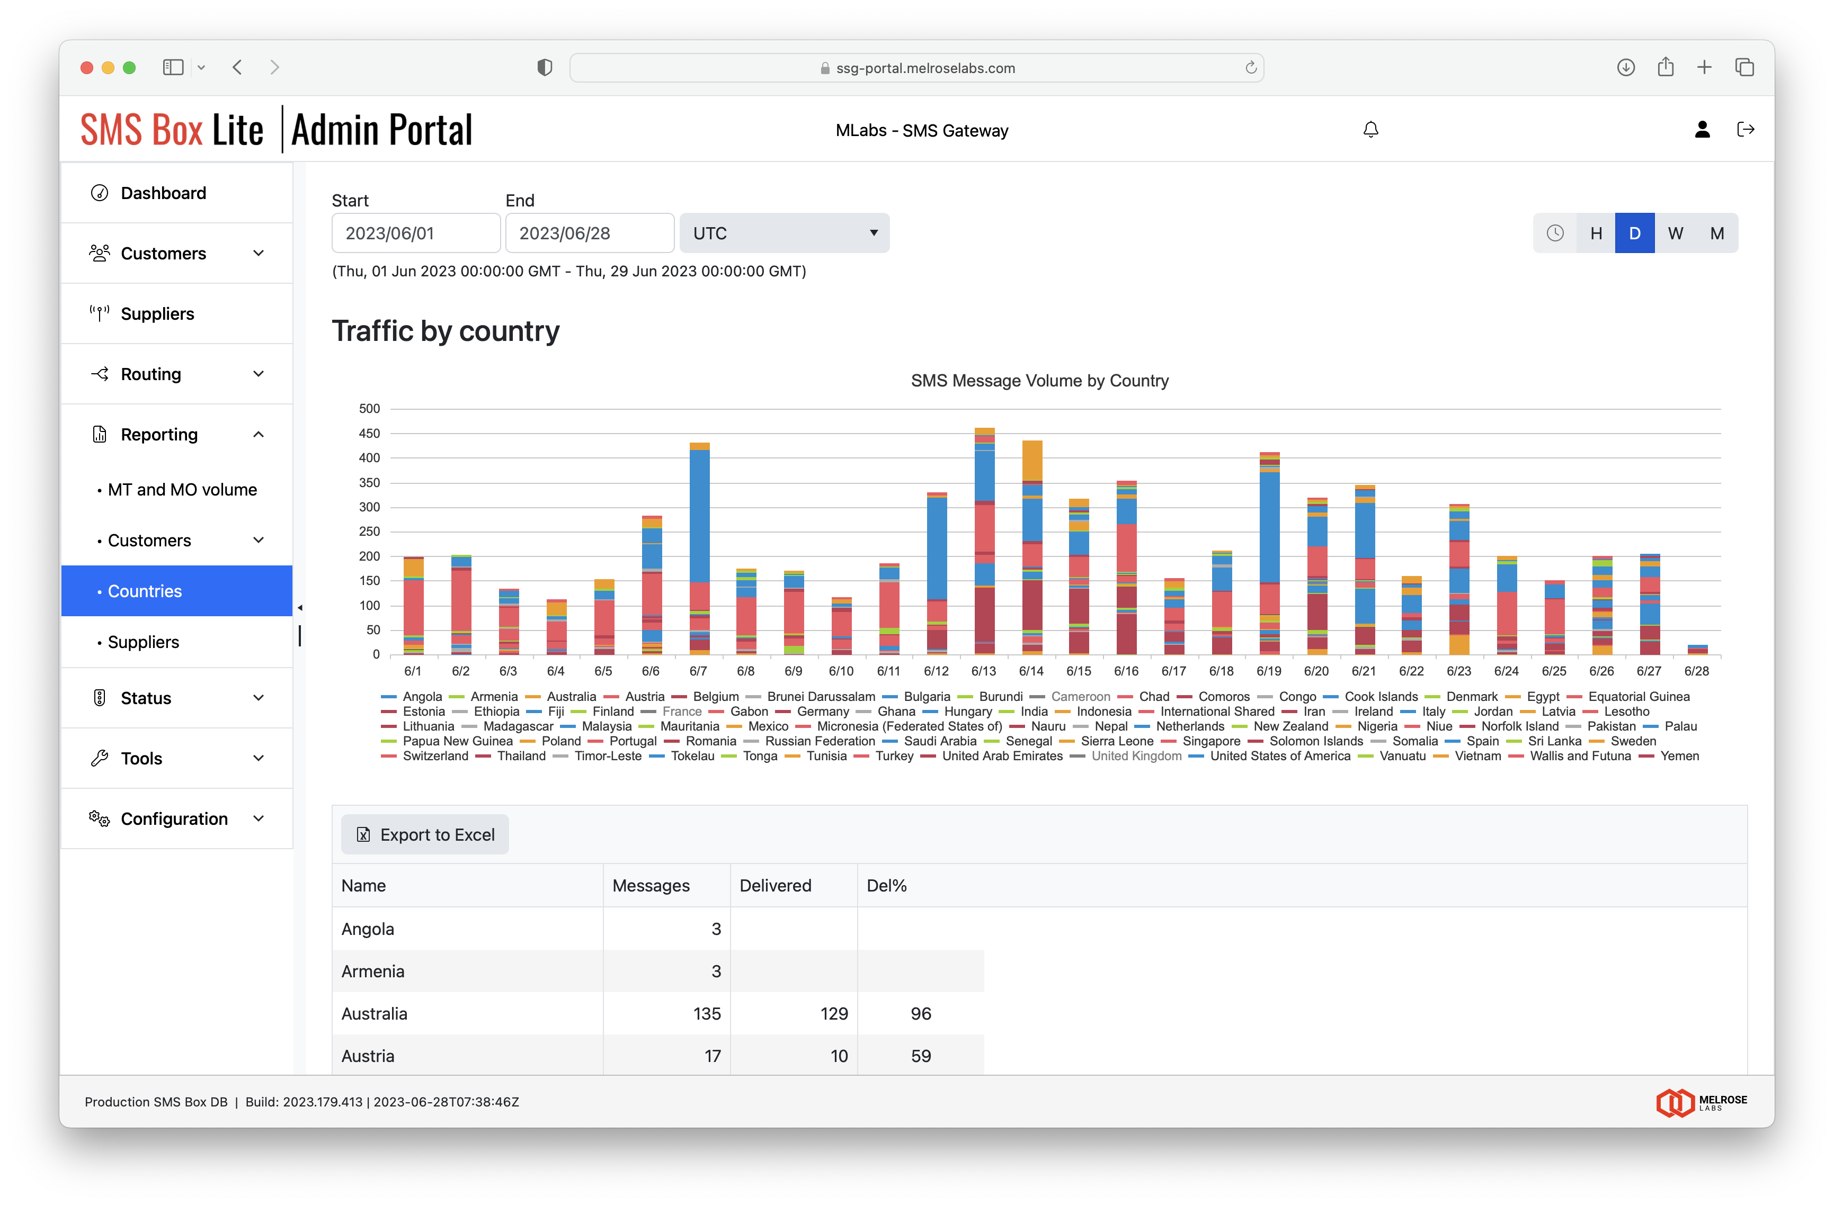
Task: Sort by the Del% column header
Action: (x=921, y=886)
